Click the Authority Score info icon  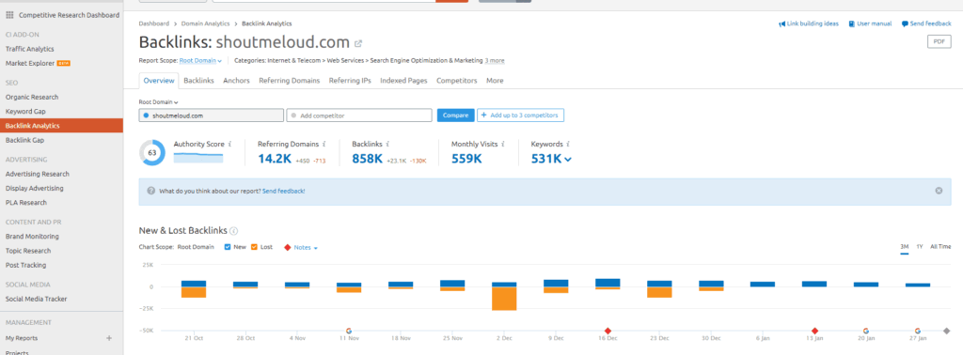pos(229,144)
